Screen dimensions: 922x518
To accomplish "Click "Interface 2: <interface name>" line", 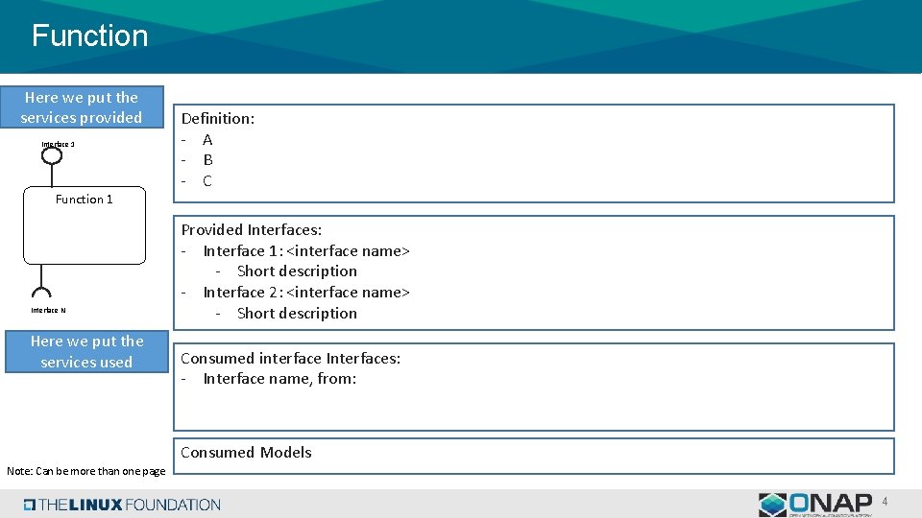I will 306,292.
